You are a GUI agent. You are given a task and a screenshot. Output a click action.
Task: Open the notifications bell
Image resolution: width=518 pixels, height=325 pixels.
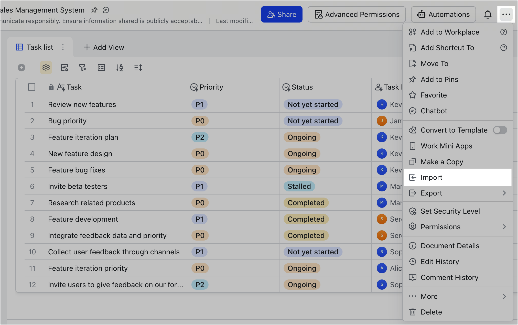[488, 14]
